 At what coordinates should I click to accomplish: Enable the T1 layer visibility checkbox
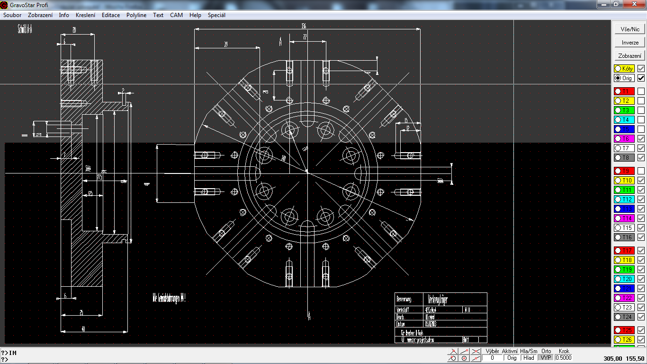(x=641, y=91)
